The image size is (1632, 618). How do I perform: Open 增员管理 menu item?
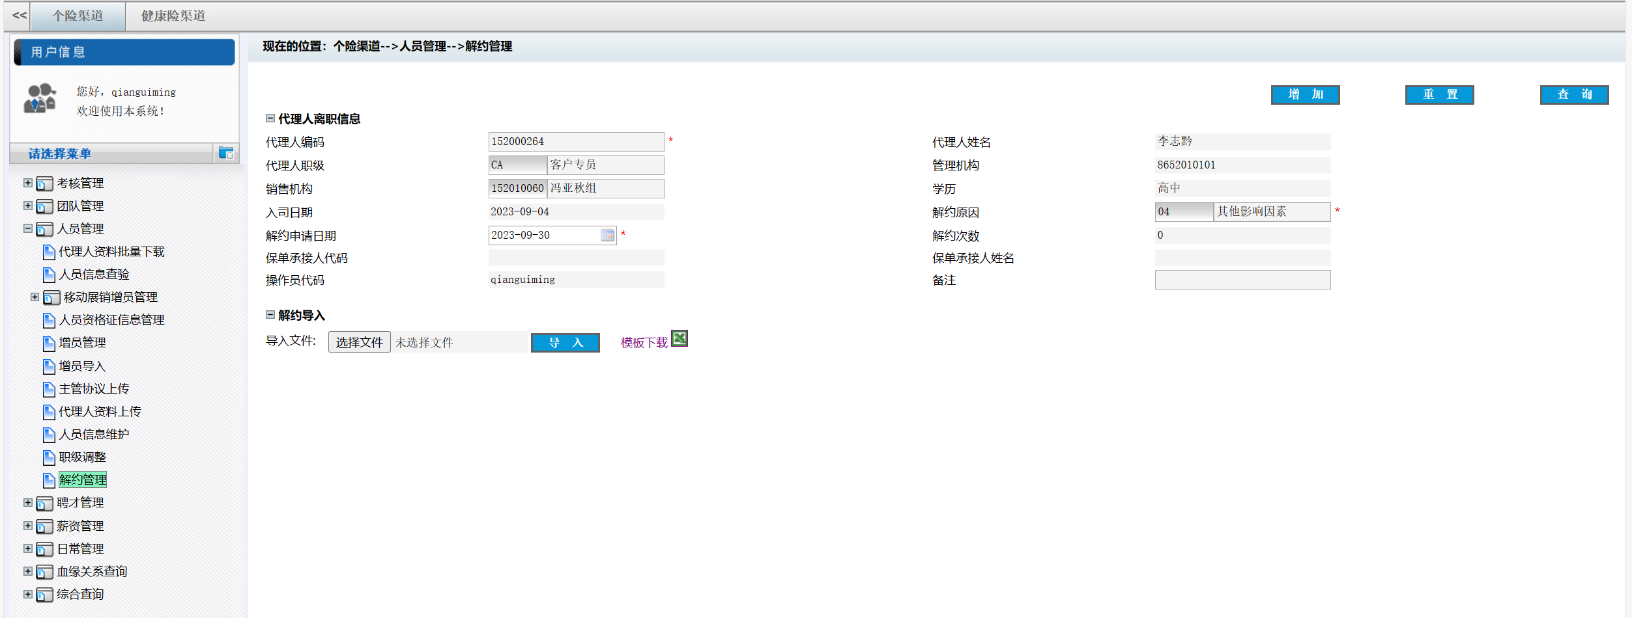(82, 343)
